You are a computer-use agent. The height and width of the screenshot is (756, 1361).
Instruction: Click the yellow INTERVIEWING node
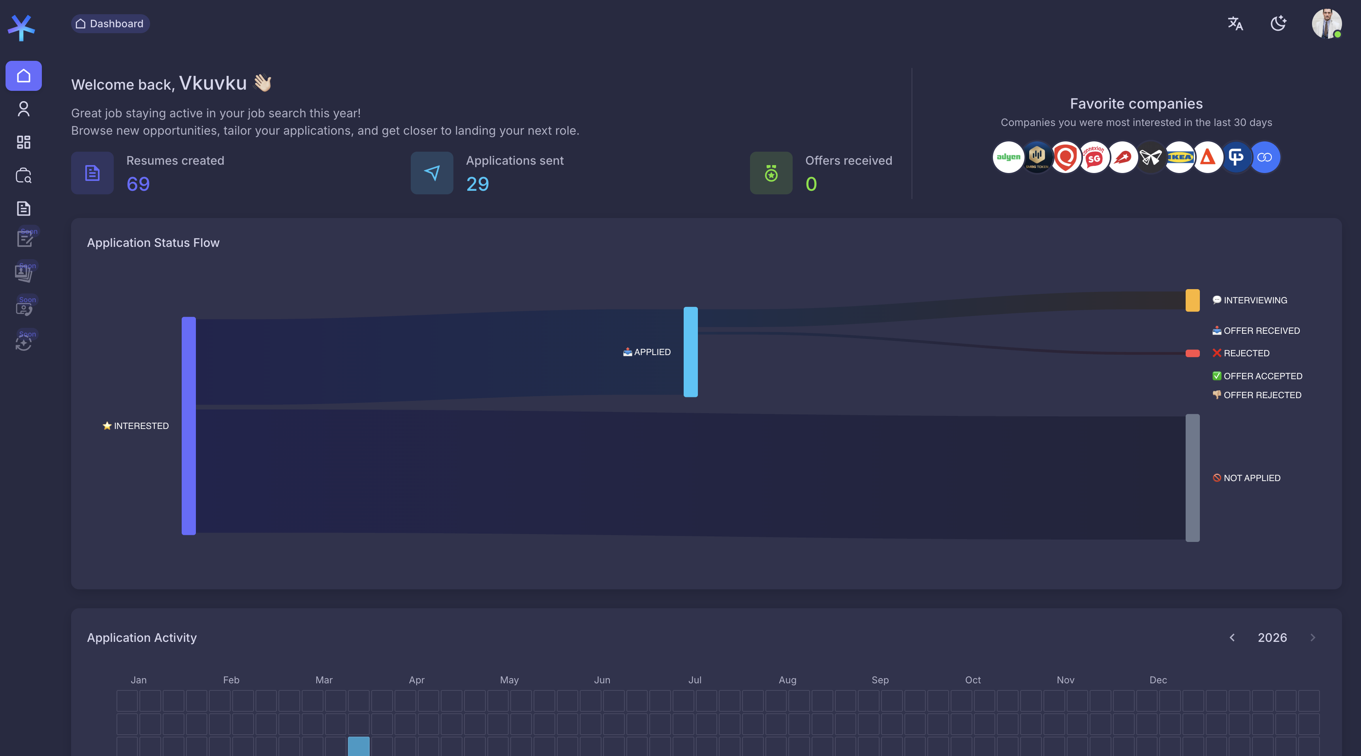(x=1192, y=301)
